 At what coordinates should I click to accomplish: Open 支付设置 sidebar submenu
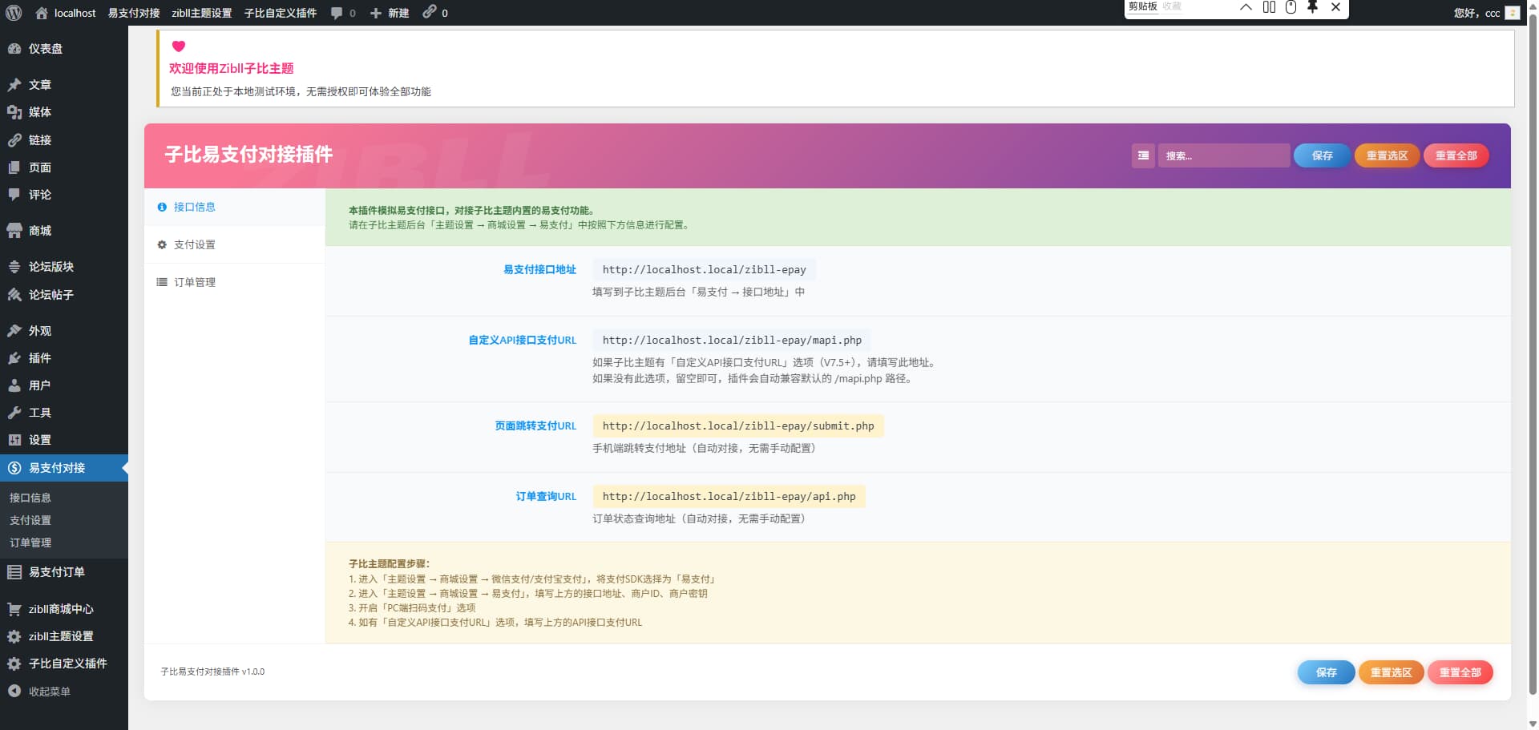(30, 520)
